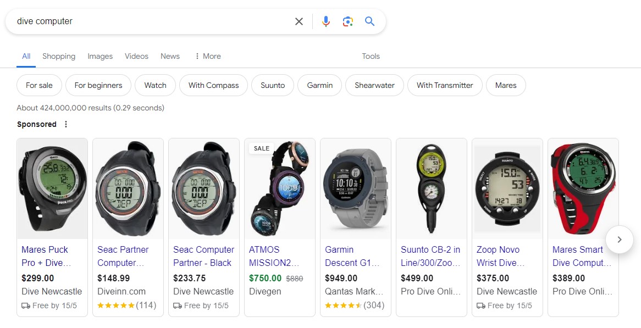Open the Mares Puck Pro product image

tap(52, 188)
